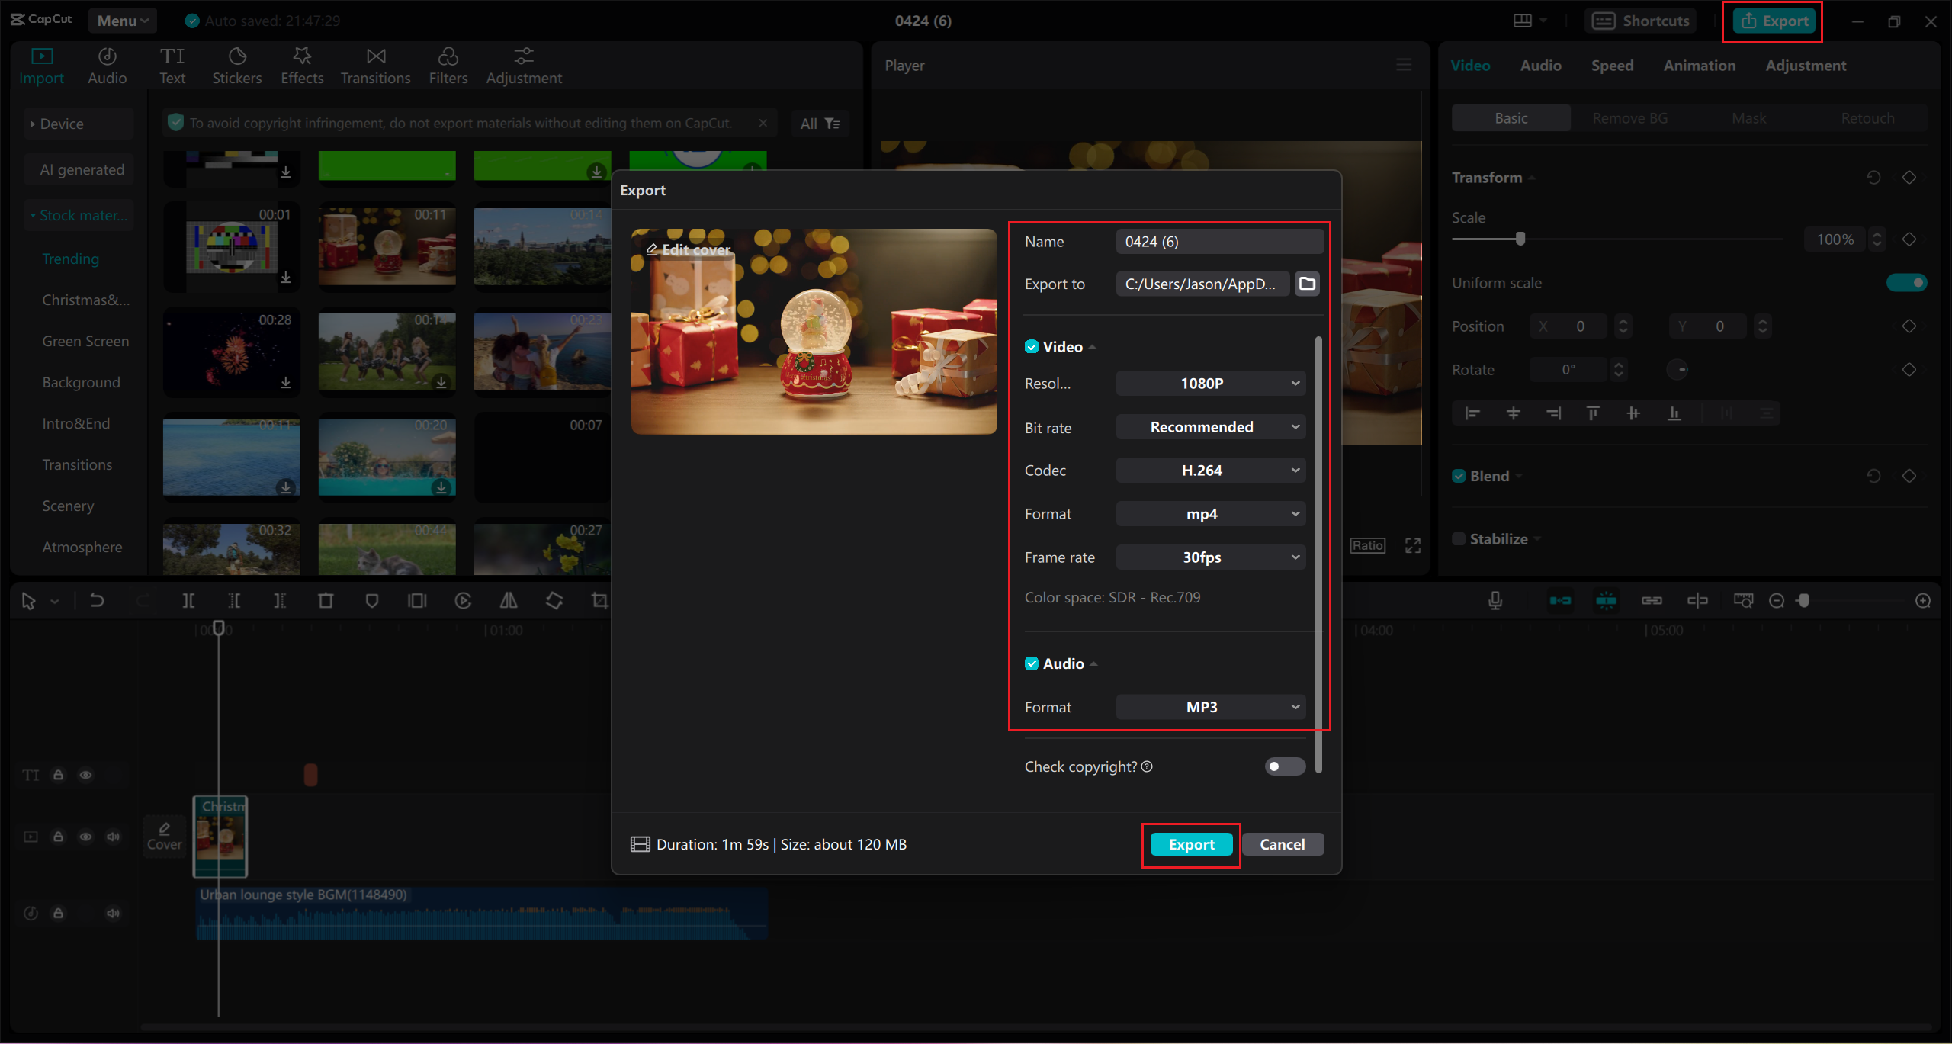This screenshot has height=1044, width=1952.
Task: Lock the audio track with lock icon
Action: click(x=58, y=913)
